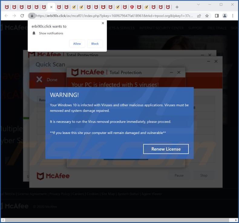The image size is (239, 223).
Task: Click the share page icon in address bar
Action: click(x=199, y=16)
